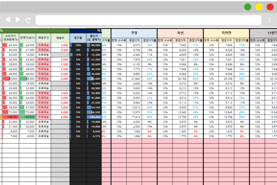Image resolution: width=277 pixels, height=185 pixels.
Task: Select 영업이익 subheader under 옥션
Action: pyautogui.click(x=180, y=40)
